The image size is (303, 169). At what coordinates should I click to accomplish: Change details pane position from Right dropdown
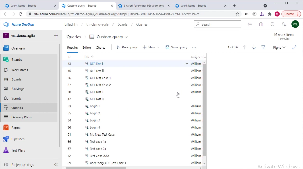(x=279, y=47)
